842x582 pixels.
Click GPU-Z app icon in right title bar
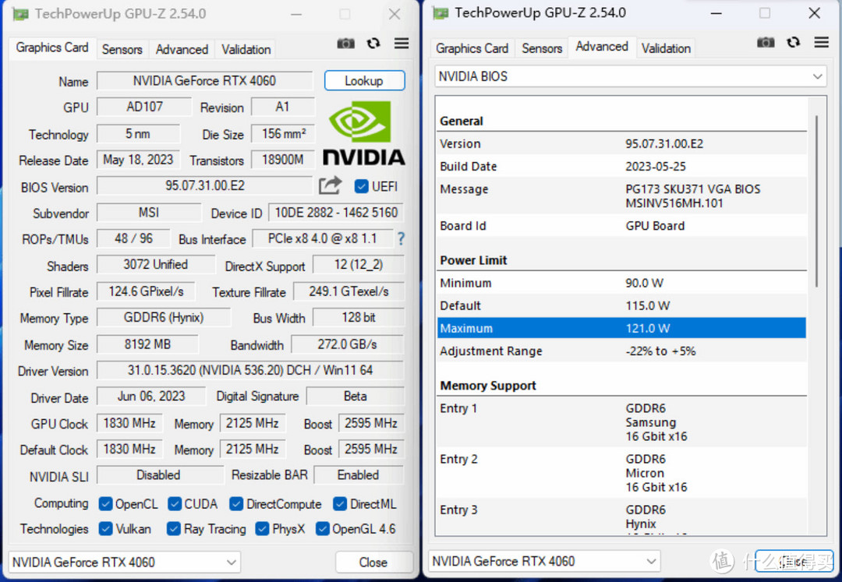point(440,13)
